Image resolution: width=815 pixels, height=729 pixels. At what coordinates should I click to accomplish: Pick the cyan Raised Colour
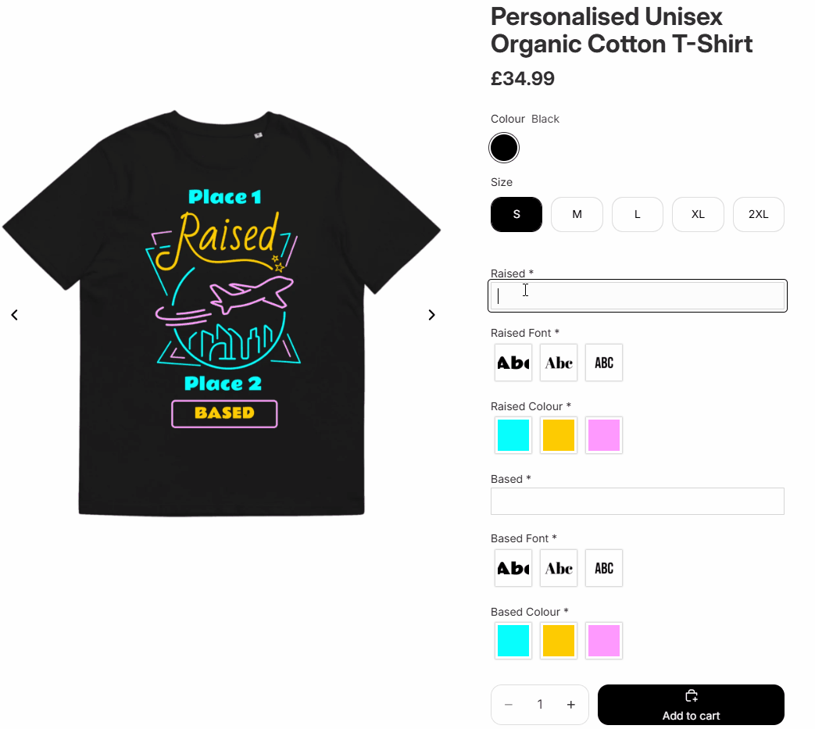click(513, 435)
